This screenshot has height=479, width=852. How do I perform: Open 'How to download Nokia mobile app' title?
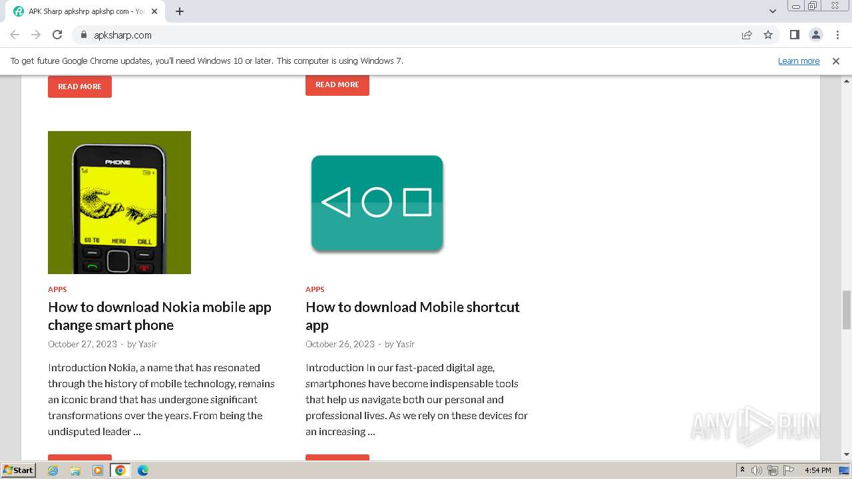[x=160, y=316]
